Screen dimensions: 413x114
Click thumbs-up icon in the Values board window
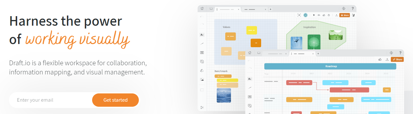tap(324, 15)
